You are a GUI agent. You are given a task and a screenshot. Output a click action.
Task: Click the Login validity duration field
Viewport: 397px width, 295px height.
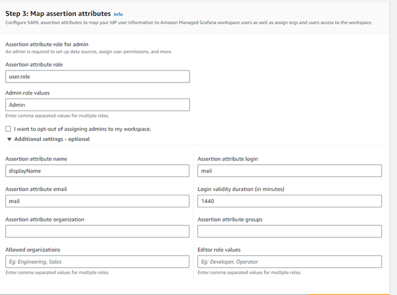pos(289,201)
